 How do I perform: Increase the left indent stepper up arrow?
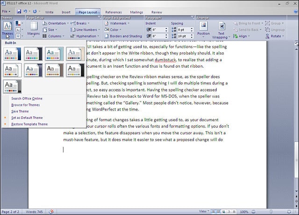(x=166, y=28)
